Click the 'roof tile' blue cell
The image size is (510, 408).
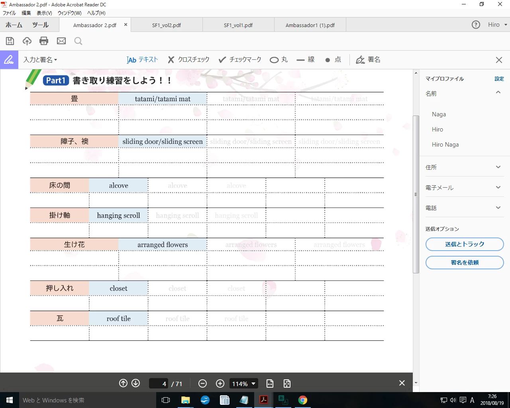119,318
